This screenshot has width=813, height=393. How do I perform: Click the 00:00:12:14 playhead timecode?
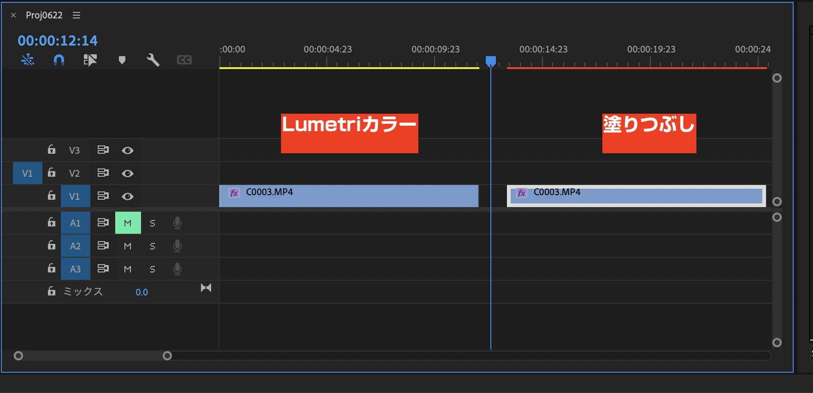(58, 40)
